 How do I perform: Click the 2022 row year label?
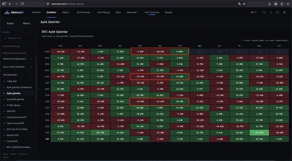coord(47,77)
